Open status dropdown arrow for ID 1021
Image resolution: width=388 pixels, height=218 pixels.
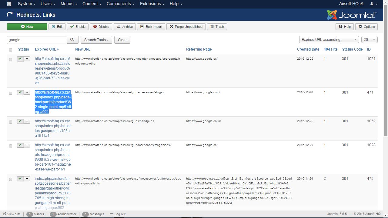(x=27, y=59)
